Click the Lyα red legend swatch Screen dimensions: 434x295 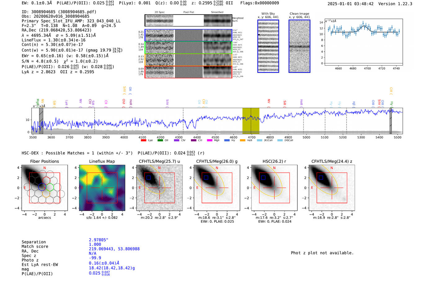(x=143, y=140)
